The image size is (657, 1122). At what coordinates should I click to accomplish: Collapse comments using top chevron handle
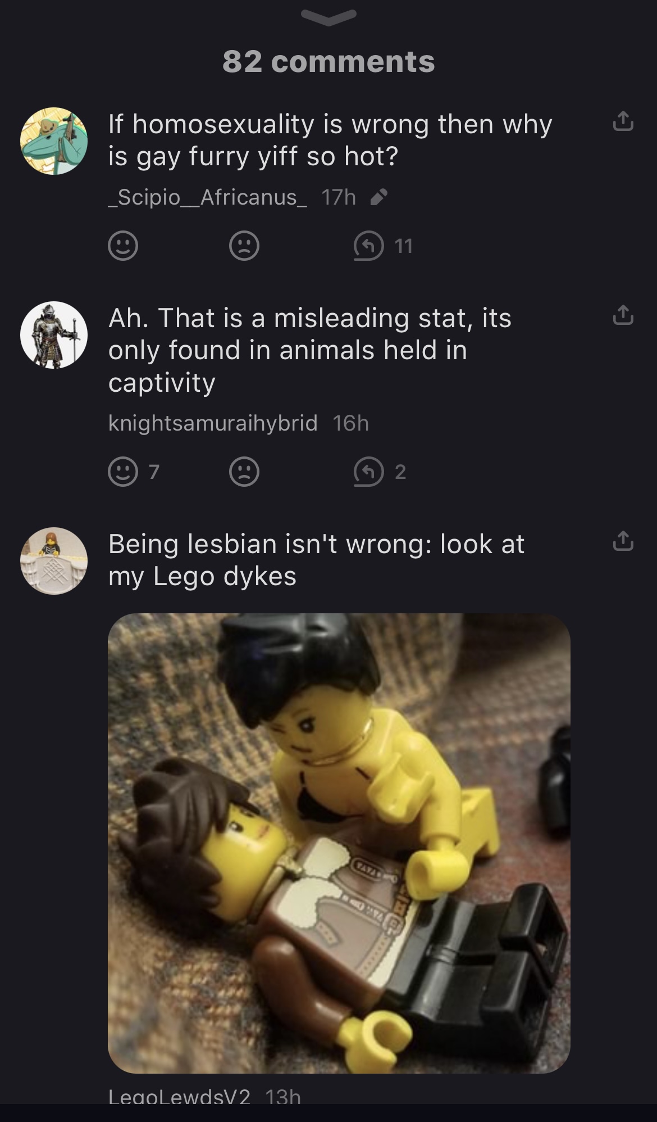point(328,17)
